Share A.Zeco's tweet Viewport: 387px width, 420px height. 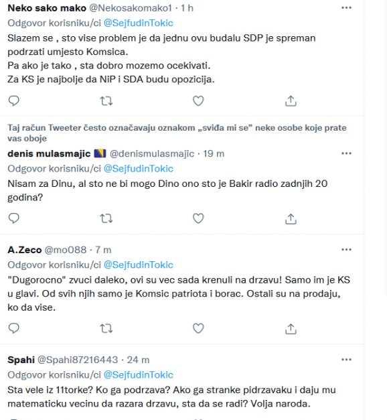click(x=291, y=328)
